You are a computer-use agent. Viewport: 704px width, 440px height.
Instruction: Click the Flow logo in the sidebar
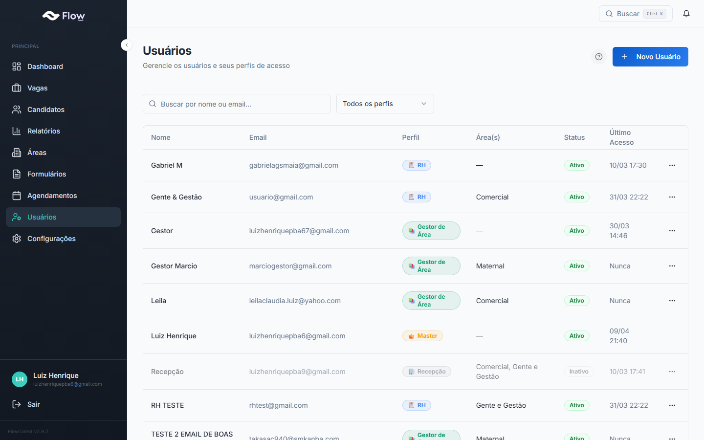coord(64,16)
